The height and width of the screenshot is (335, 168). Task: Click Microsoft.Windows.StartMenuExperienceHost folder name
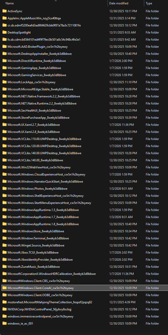pos(49,203)
